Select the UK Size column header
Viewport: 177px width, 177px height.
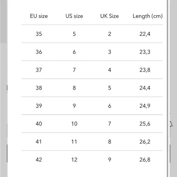[x=110, y=16]
